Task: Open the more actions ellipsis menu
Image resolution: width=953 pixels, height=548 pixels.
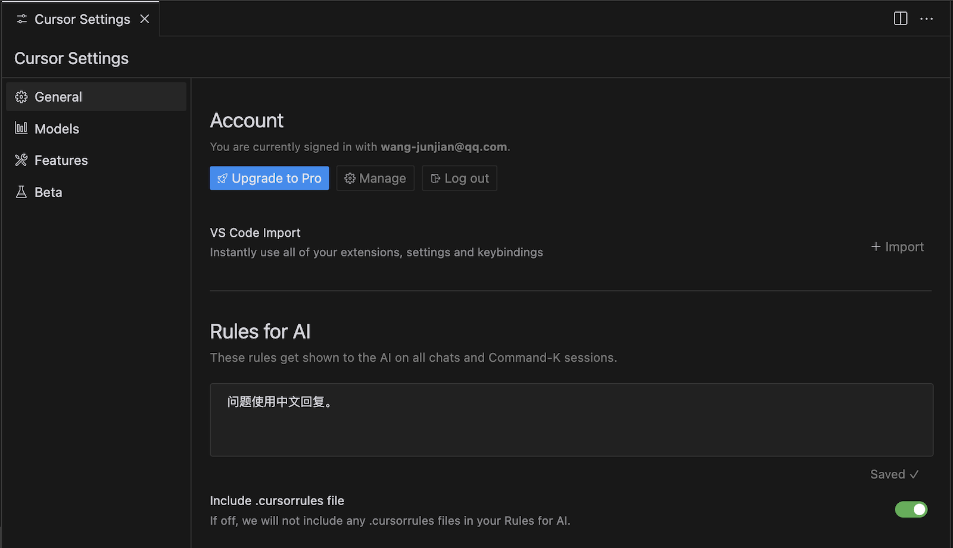Action: click(x=926, y=18)
